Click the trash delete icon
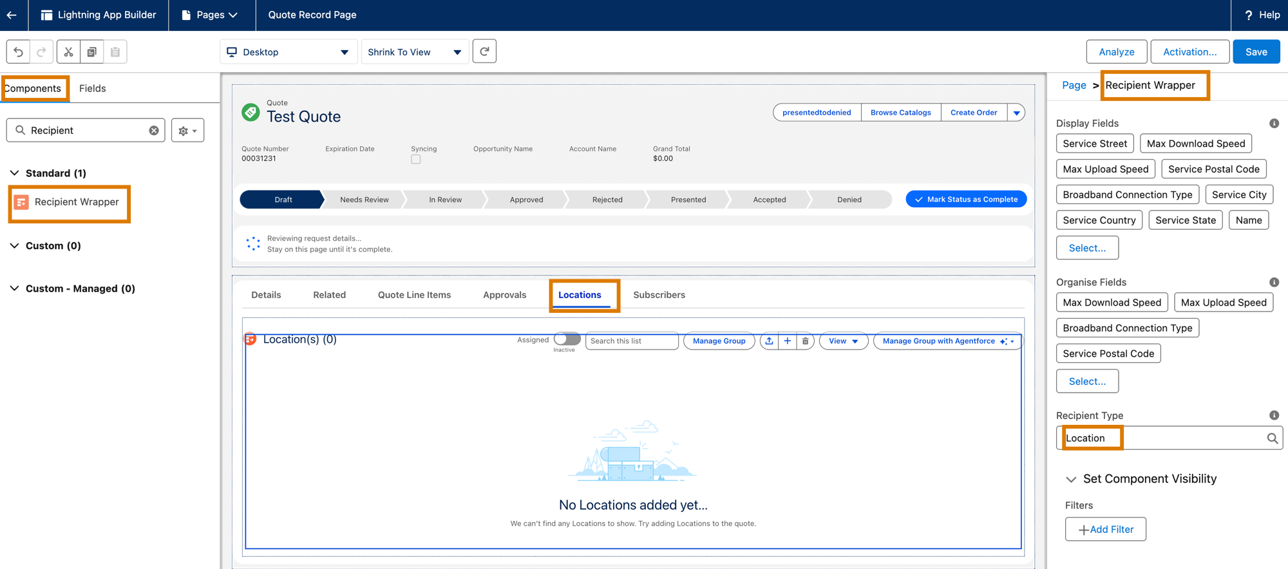This screenshot has width=1288, height=569. [805, 341]
